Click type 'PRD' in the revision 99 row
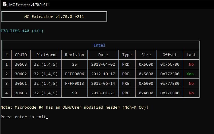The image size is (214, 134). 126,93
